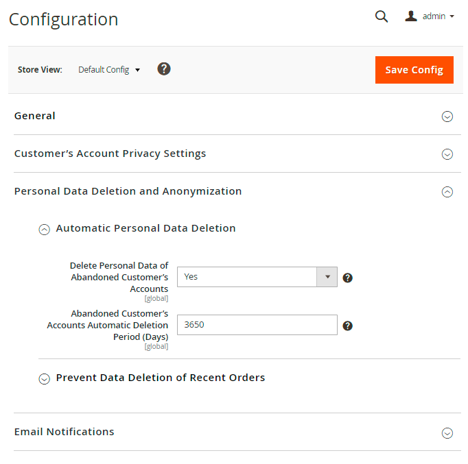468x464 pixels.
Task: Click the Configuration page title
Action: click(x=63, y=19)
